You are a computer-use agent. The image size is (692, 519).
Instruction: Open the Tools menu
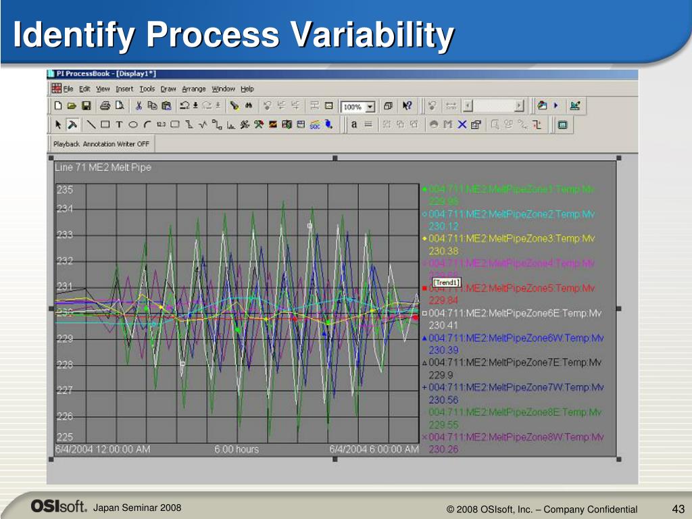pos(147,89)
